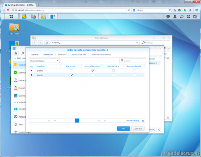Open File Station search options dropdown
This screenshot has width=201, height=157.
[x=144, y=43]
